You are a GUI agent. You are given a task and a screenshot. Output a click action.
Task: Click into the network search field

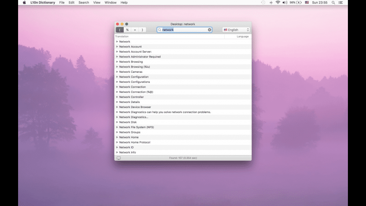click(184, 30)
